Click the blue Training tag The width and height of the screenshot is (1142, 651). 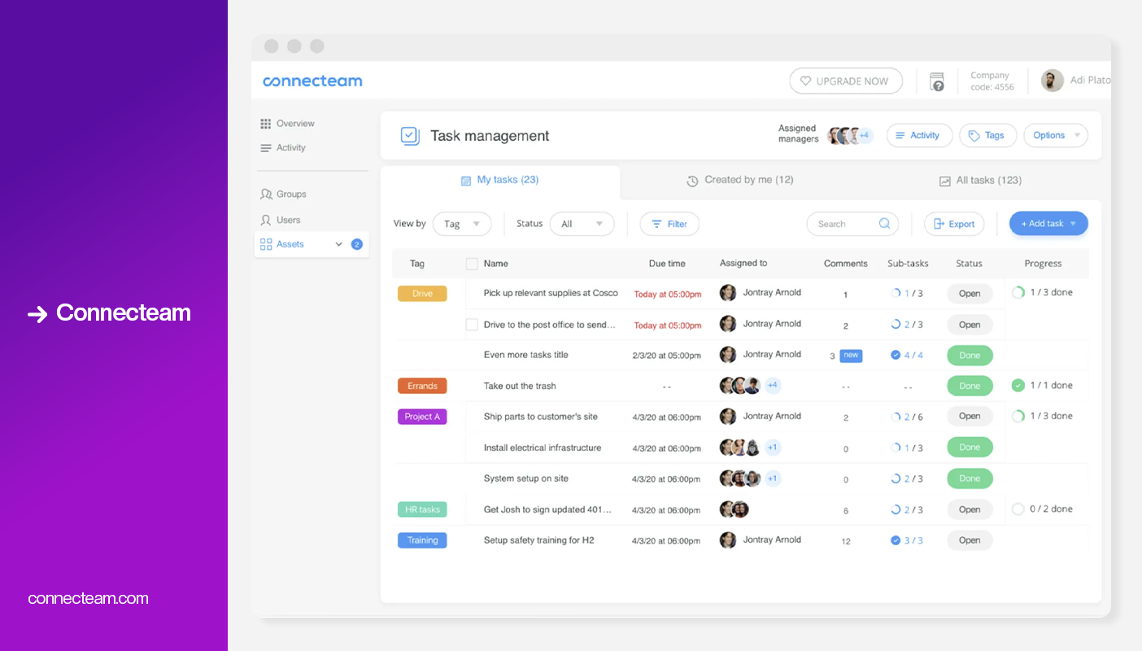click(422, 540)
